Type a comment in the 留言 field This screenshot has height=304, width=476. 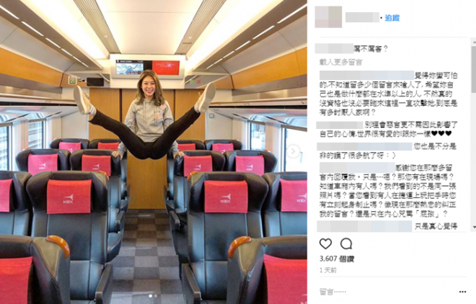[x=386, y=292]
